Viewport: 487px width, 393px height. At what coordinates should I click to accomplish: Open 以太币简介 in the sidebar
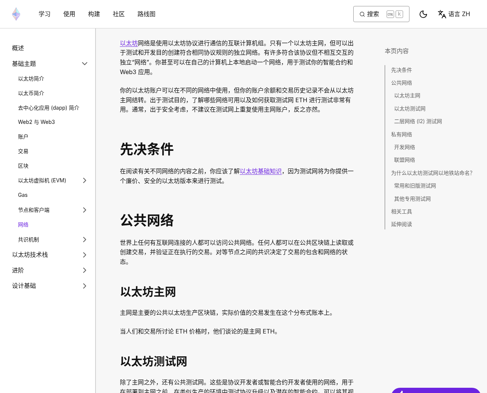tap(31, 93)
